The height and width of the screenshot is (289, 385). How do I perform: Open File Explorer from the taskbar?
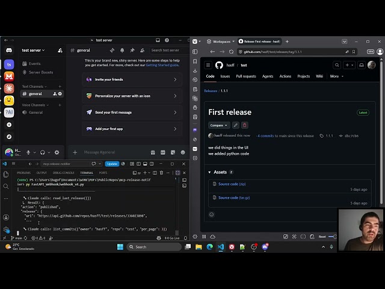(199, 247)
